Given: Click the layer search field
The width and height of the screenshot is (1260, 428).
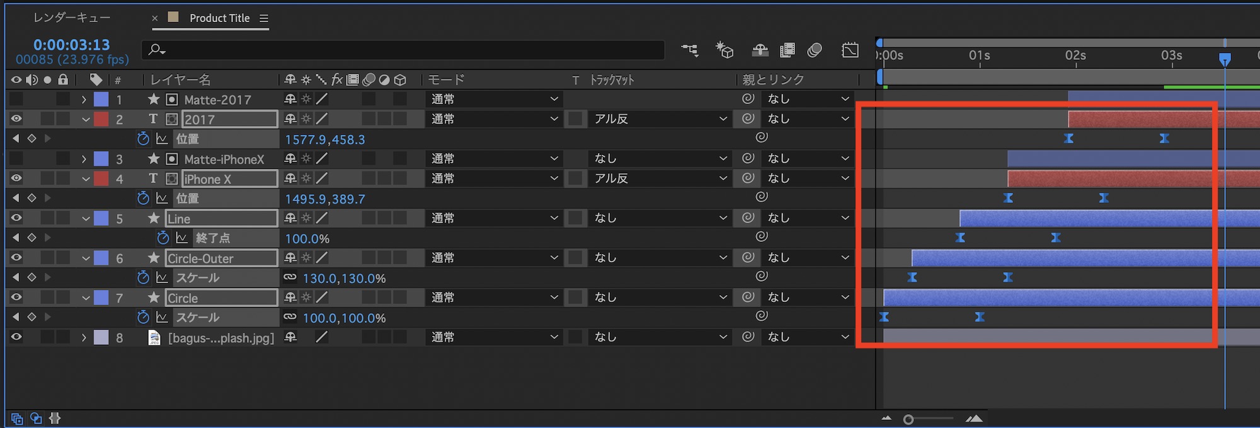Looking at the screenshot, I should pos(403,50).
